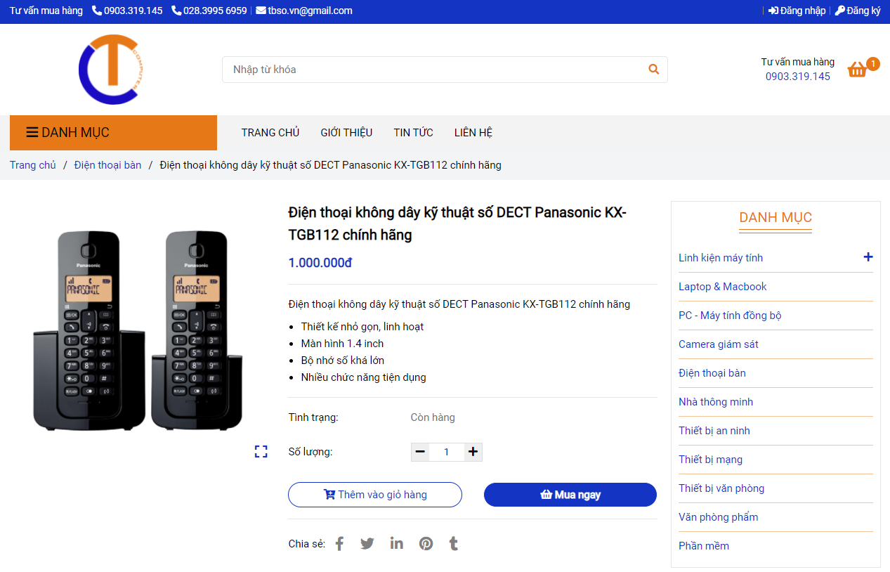
Task: Share product on Pinterest
Action: pyautogui.click(x=426, y=544)
